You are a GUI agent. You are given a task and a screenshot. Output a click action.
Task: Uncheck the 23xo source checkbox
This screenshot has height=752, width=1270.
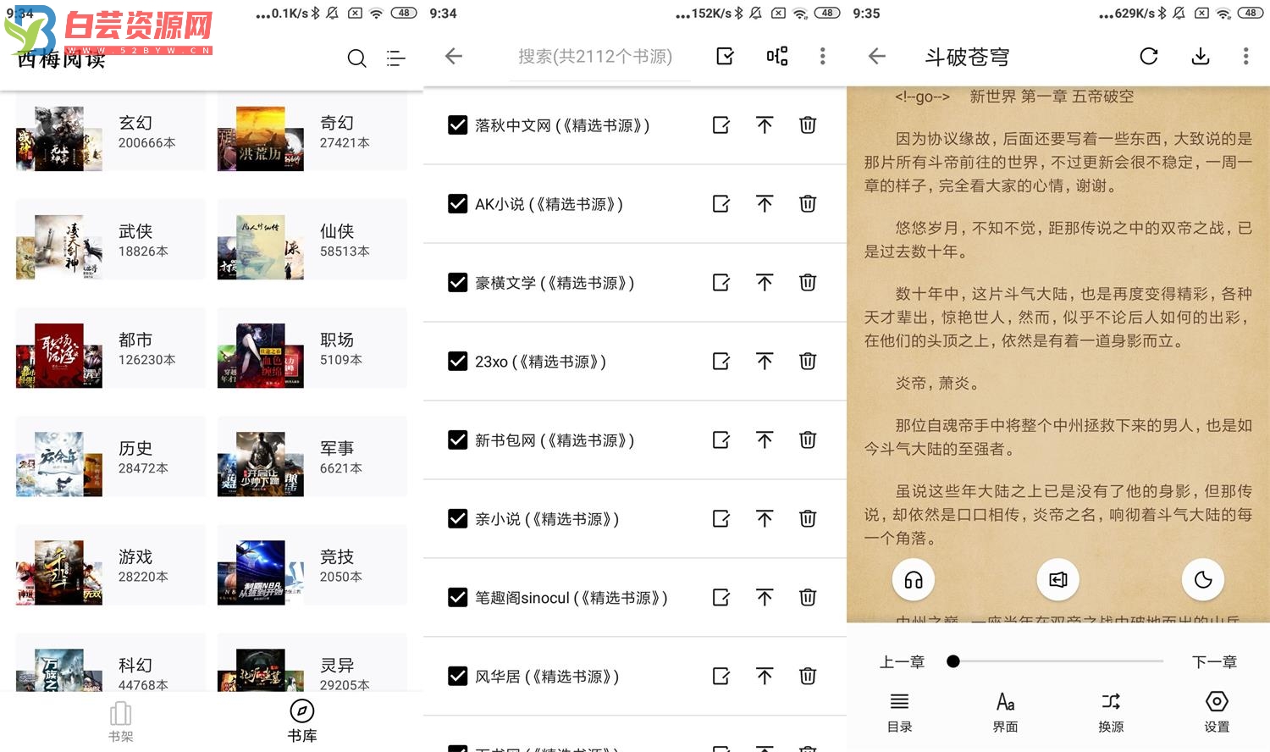pyautogui.click(x=457, y=362)
